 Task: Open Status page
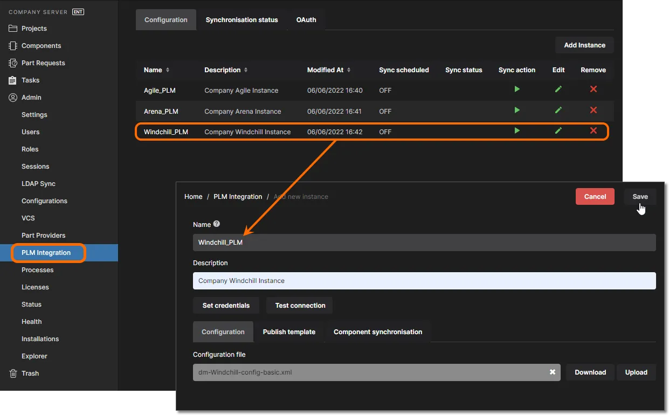31,305
